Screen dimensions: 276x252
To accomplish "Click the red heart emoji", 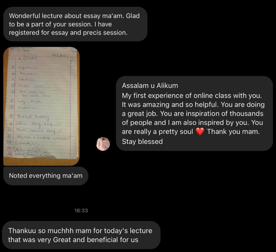I will (x=200, y=131).
